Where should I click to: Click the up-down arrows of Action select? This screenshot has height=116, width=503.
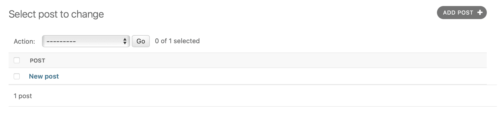coord(125,41)
